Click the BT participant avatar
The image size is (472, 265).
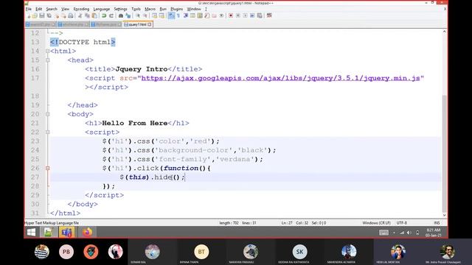coord(201,252)
